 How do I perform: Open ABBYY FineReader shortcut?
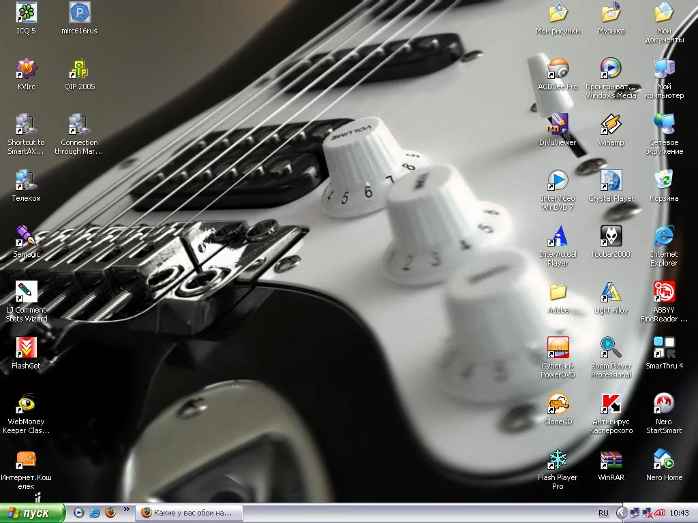coord(664,292)
